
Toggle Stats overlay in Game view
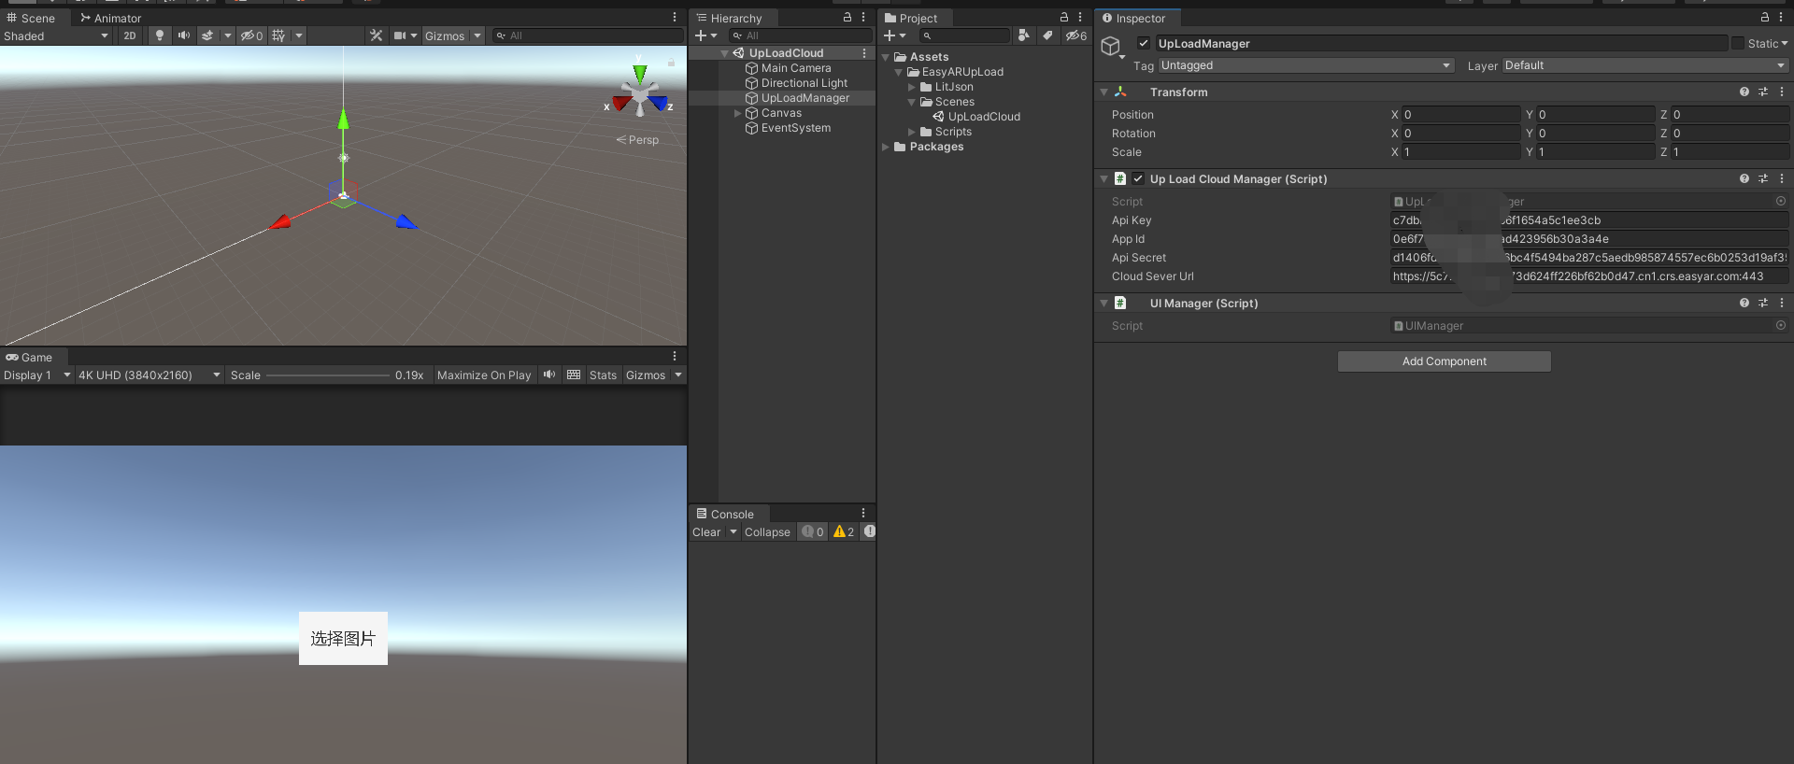point(603,375)
